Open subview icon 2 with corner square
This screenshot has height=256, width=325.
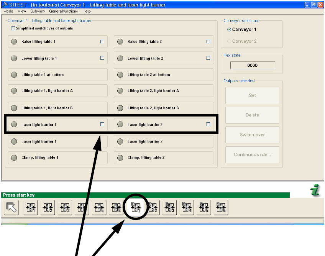click(x=153, y=207)
